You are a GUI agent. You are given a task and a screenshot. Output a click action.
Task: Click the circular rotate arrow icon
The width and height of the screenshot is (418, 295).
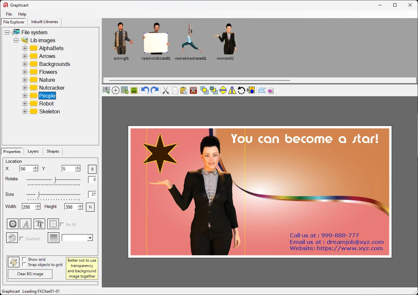point(241,90)
